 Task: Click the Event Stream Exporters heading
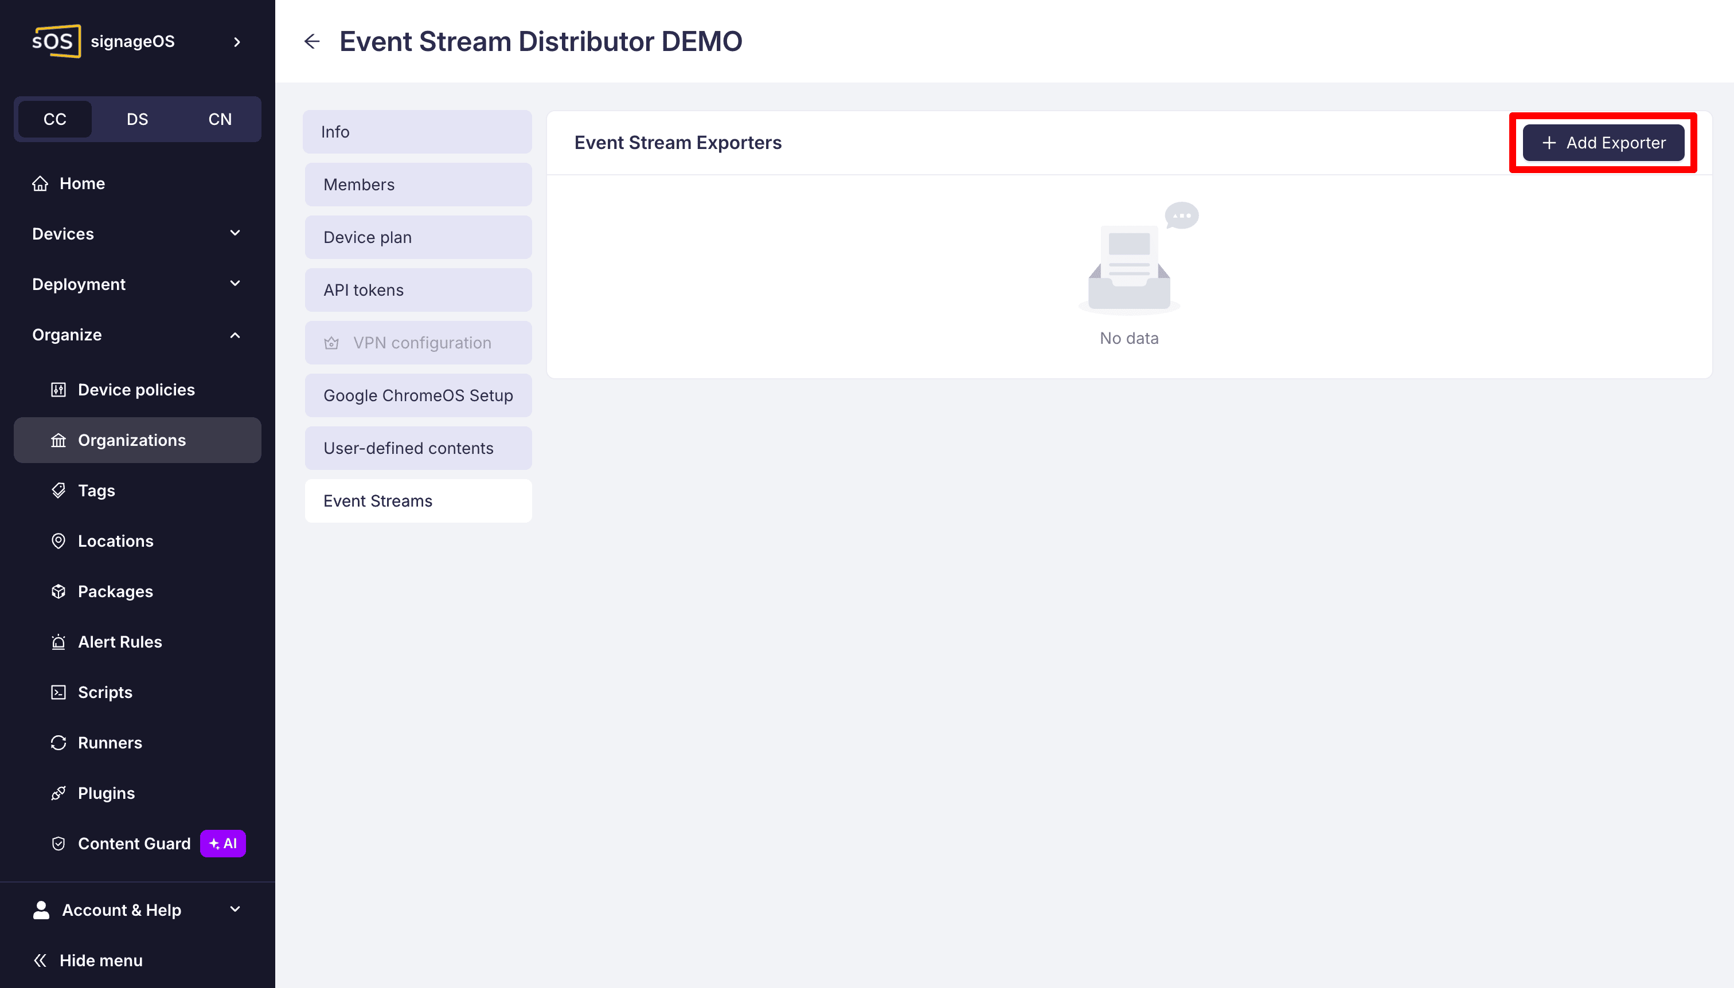pos(678,143)
